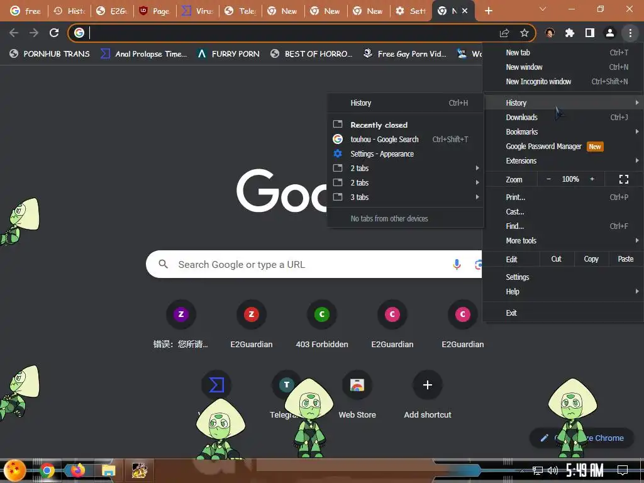
Task: Choose Find... in the menu
Action: (x=563, y=226)
